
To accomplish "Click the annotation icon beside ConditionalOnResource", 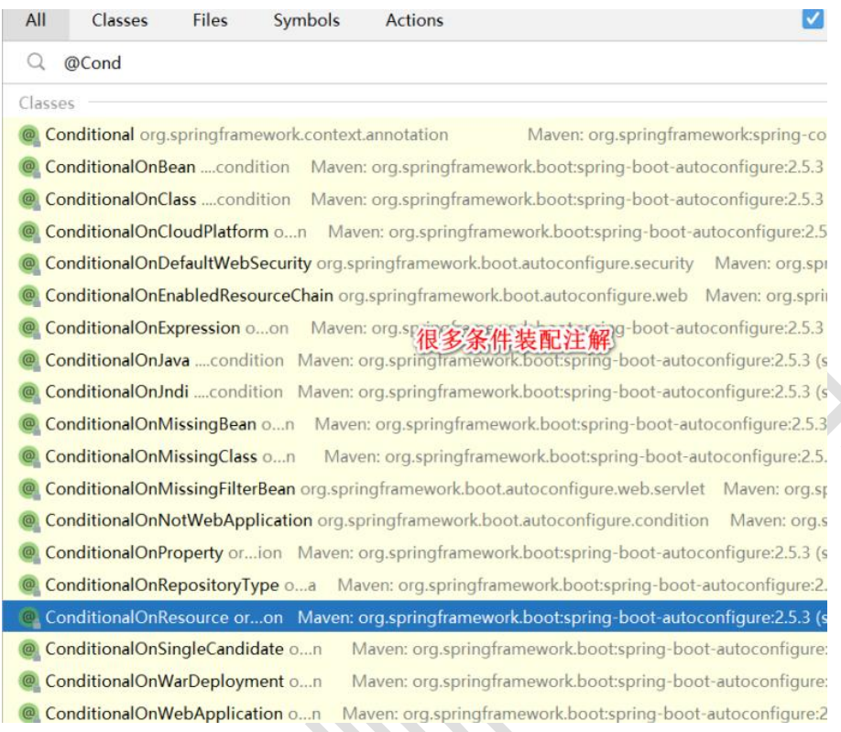I will tap(29, 617).
